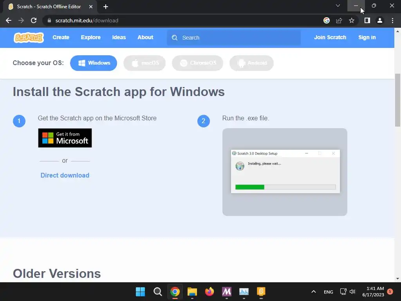Open the Explore menu item
Screen dimensions: 401x301
(91, 37)
